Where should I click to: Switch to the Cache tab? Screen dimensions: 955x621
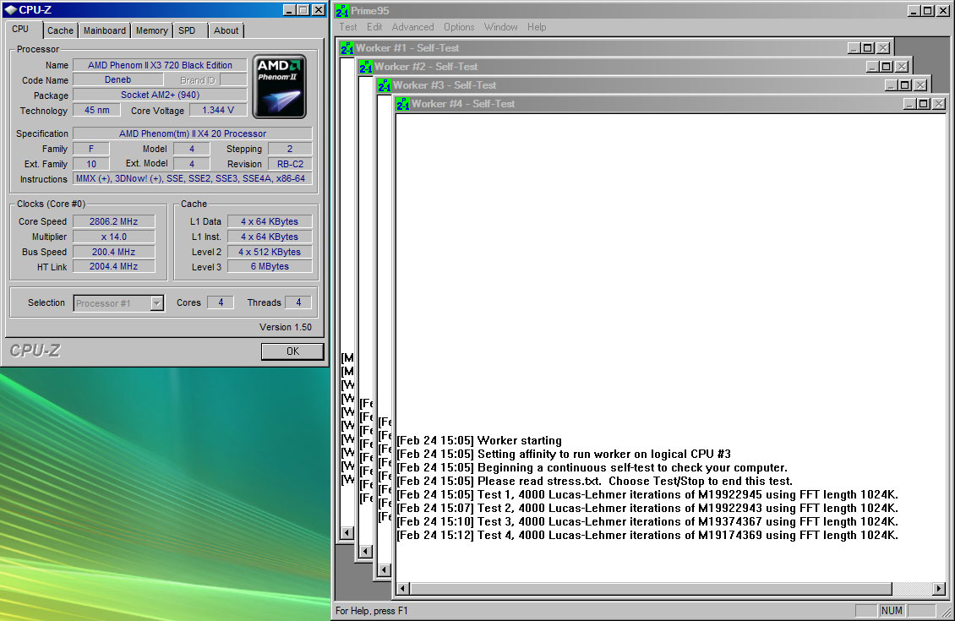pyautogui.click(x=60, y=30)
